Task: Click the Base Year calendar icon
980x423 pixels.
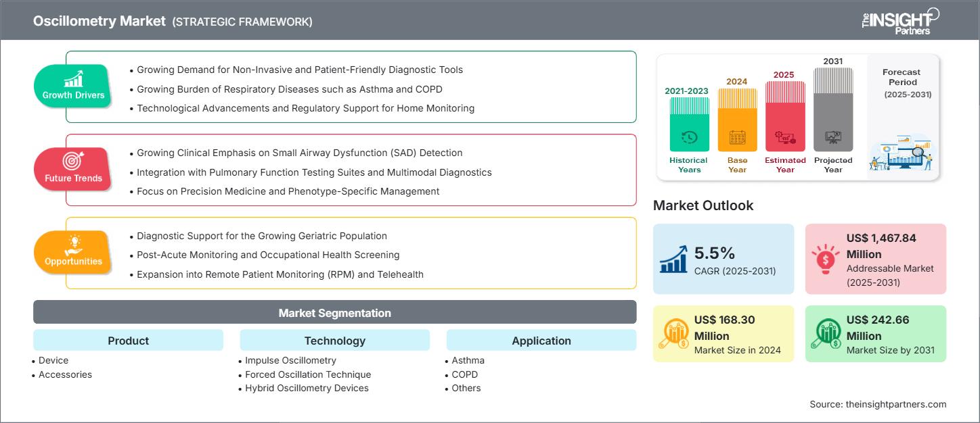Action: [737, 138]
